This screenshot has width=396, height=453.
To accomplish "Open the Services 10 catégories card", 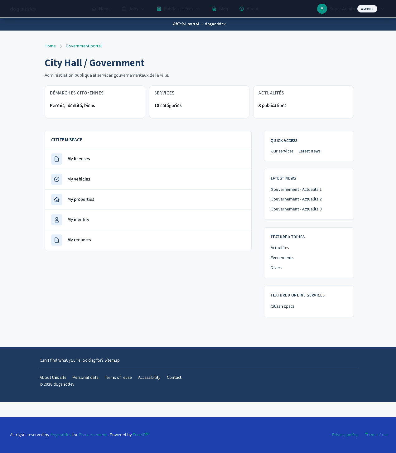I will point(199,102).
